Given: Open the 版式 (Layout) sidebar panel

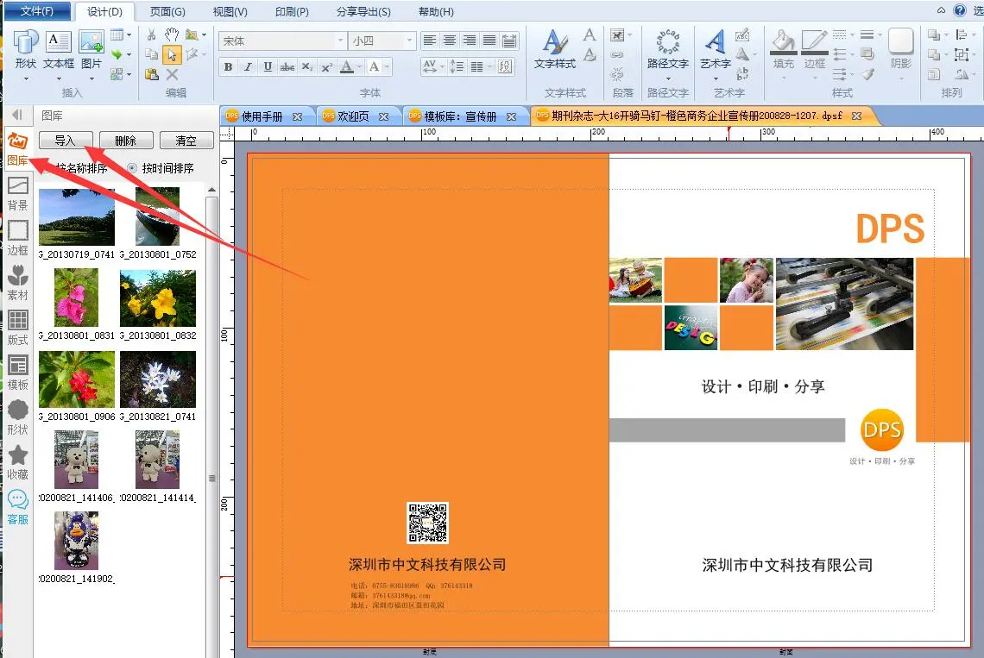Looking at the screenshot, I should [17, 326].
